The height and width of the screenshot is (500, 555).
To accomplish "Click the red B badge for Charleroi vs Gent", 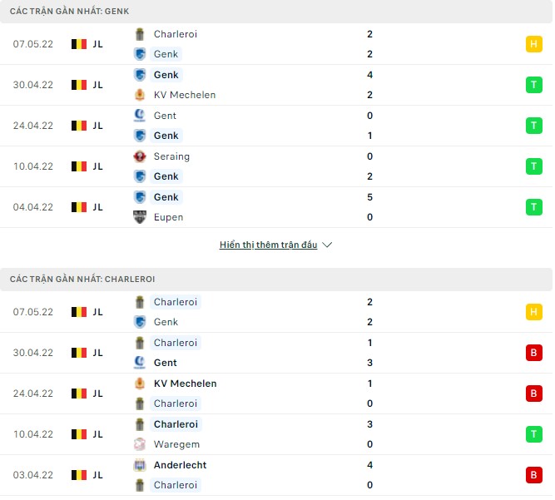I will [533, 353].
